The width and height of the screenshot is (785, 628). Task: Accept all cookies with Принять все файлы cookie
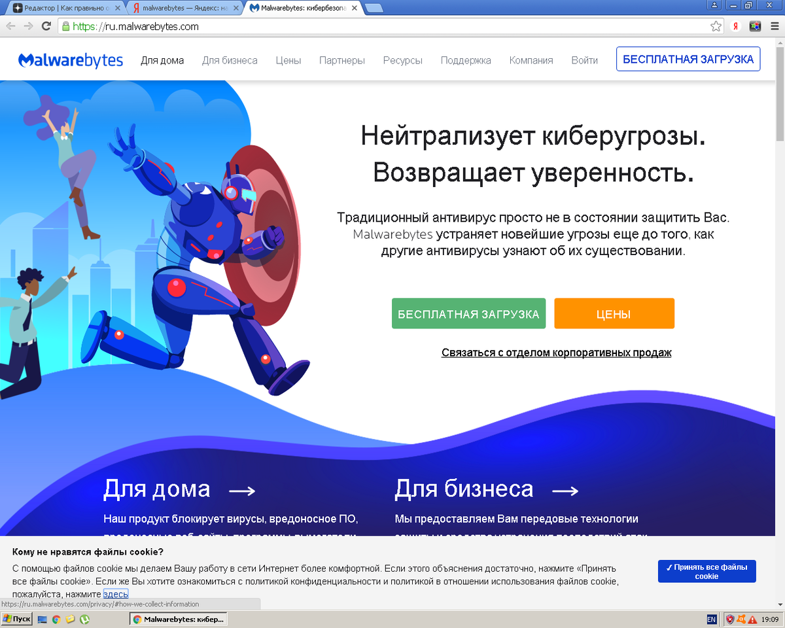(706, 571)
